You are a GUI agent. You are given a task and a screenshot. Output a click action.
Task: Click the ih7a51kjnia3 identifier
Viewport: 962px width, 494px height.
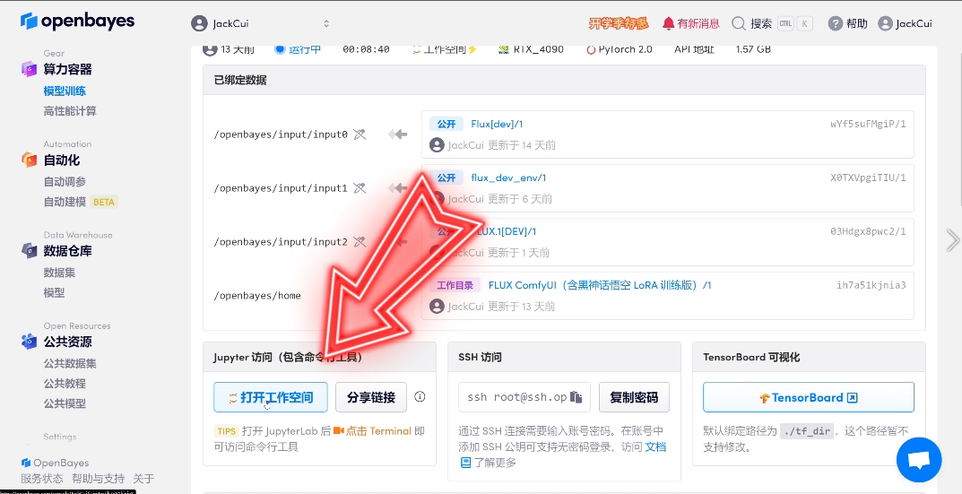click(x=871, y=285)
